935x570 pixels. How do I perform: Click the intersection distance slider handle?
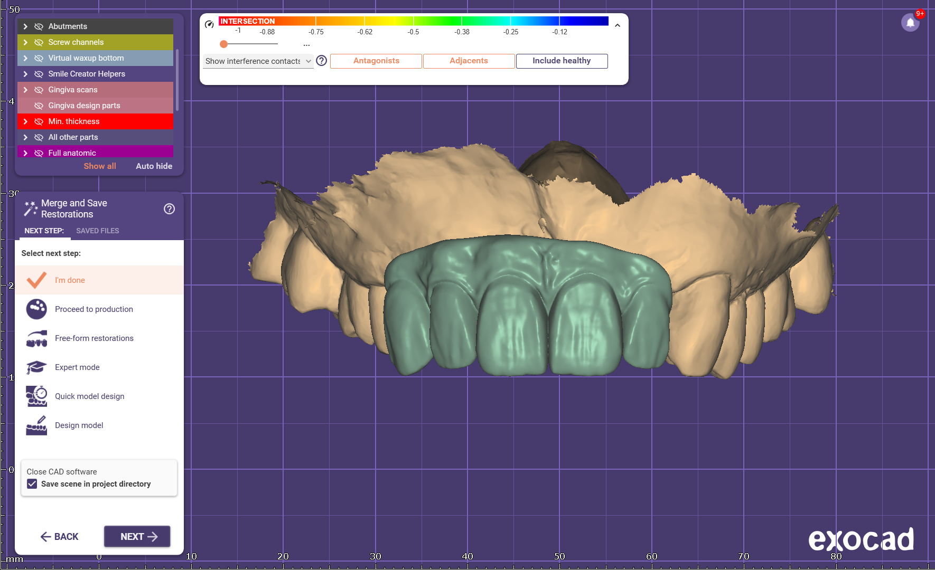tap(224, 44)
